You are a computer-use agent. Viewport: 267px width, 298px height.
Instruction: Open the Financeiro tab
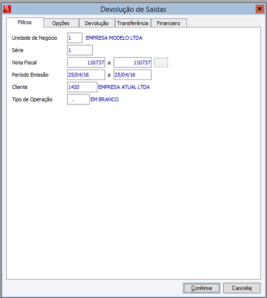pos(169,23)
